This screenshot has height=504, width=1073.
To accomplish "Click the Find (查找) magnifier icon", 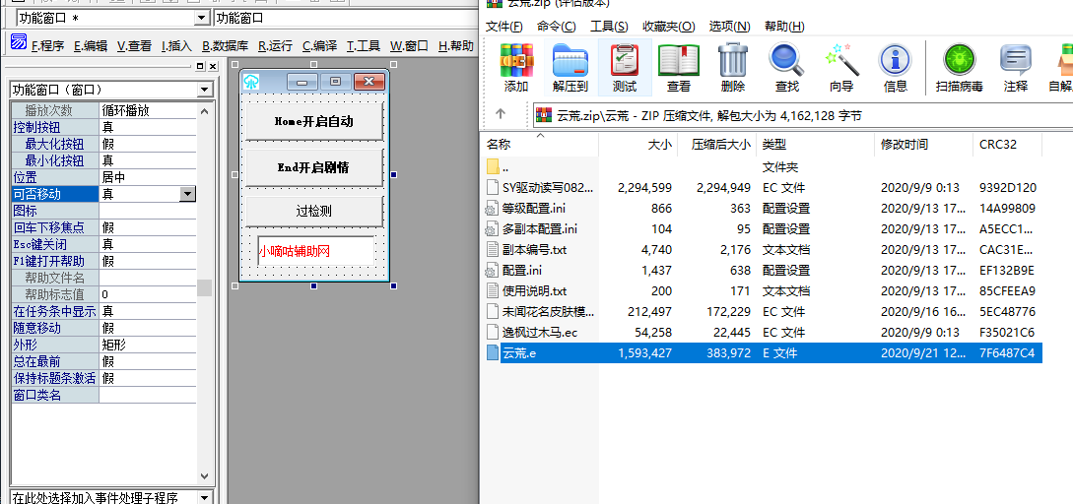I will pos(787,67).
